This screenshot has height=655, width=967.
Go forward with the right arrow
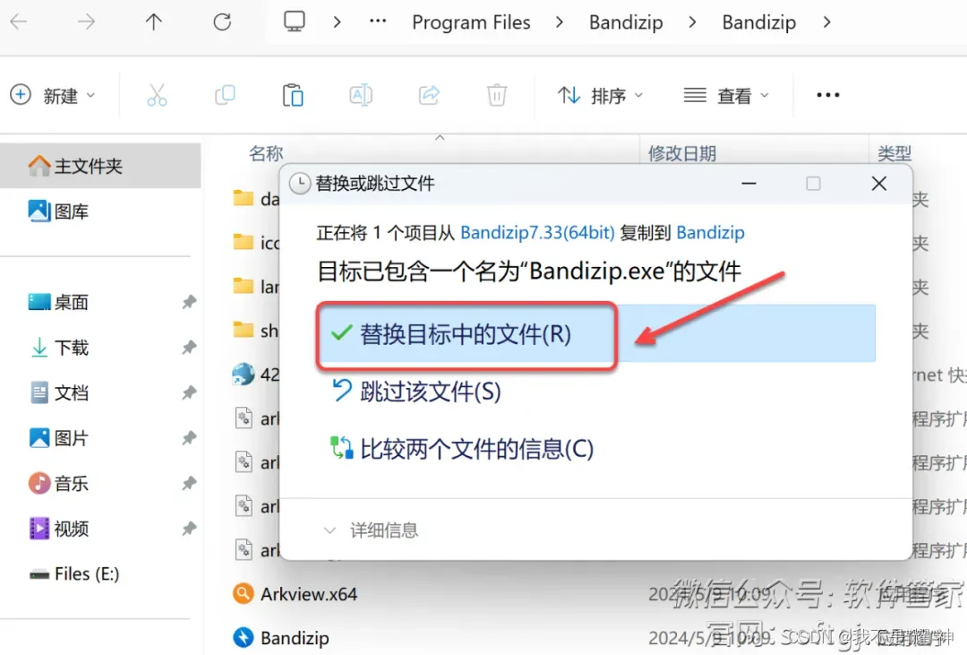point(86,22)
